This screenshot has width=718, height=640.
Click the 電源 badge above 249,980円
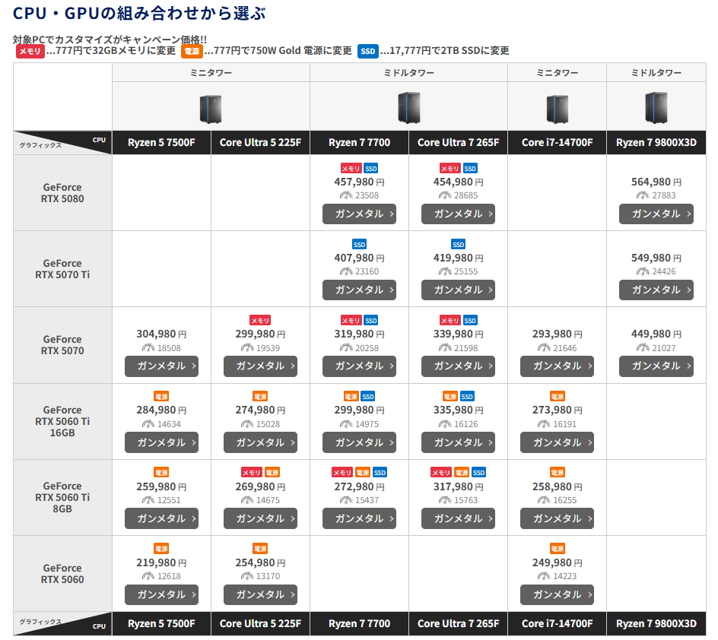click(x=558, y=548)
